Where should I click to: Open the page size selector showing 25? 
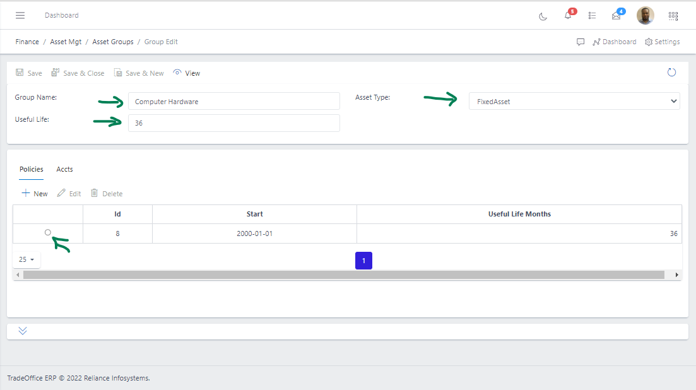[26, 259]
